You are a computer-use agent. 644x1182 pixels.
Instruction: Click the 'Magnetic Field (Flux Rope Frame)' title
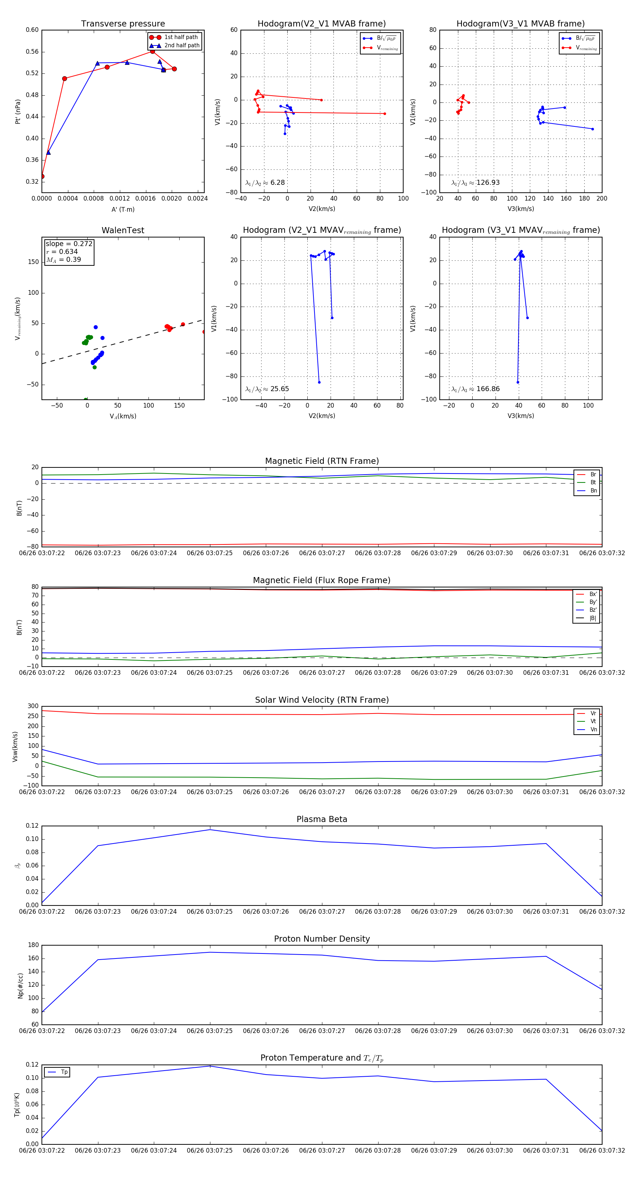322,581
